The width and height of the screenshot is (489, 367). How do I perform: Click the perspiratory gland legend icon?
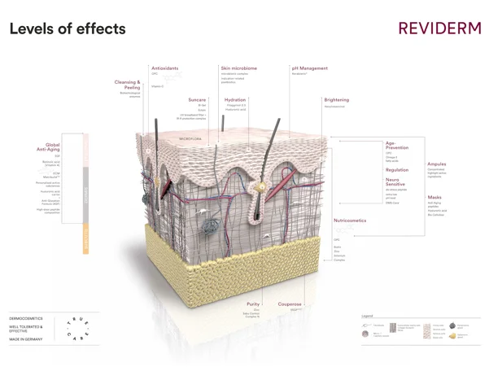[452, 325]
